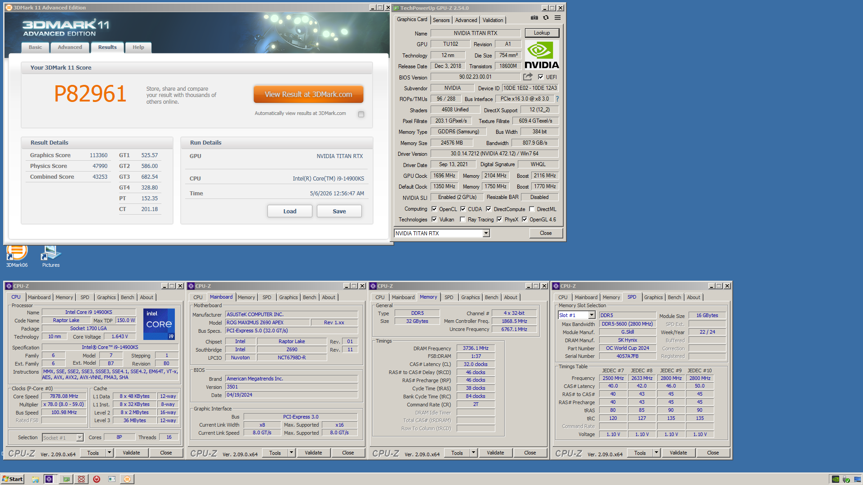863x485 pixels.
Task: Open the NVIDIA TITAN RTX GPU selector dropdown
Action: [486, 233]
